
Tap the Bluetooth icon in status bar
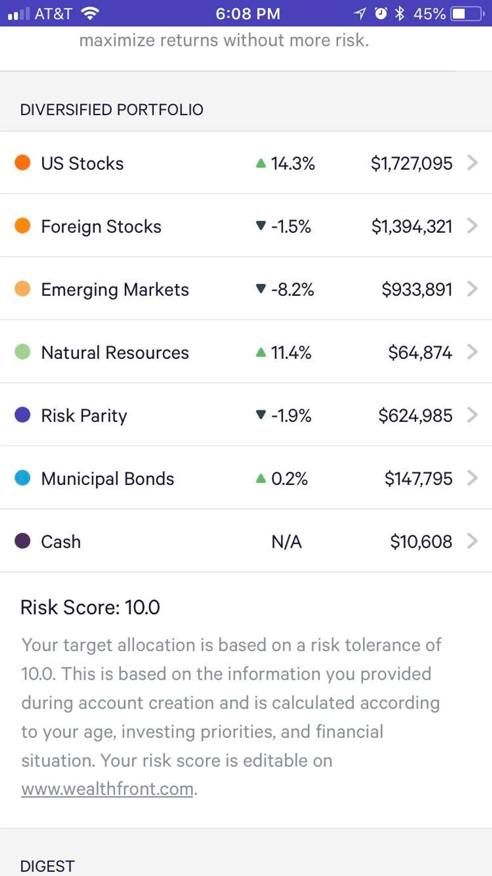[399, 14]
